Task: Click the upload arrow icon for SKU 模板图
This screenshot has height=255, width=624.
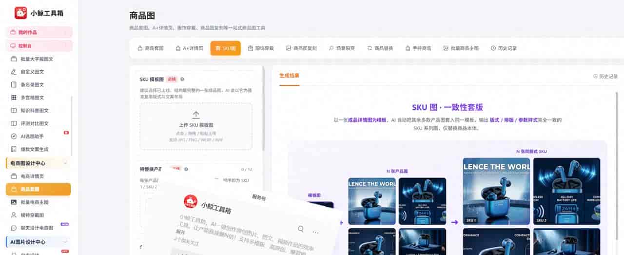Action: tap(196, 115)
